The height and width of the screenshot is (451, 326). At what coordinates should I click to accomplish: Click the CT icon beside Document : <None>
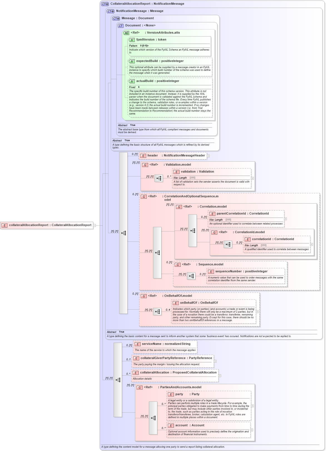point(121,26)
